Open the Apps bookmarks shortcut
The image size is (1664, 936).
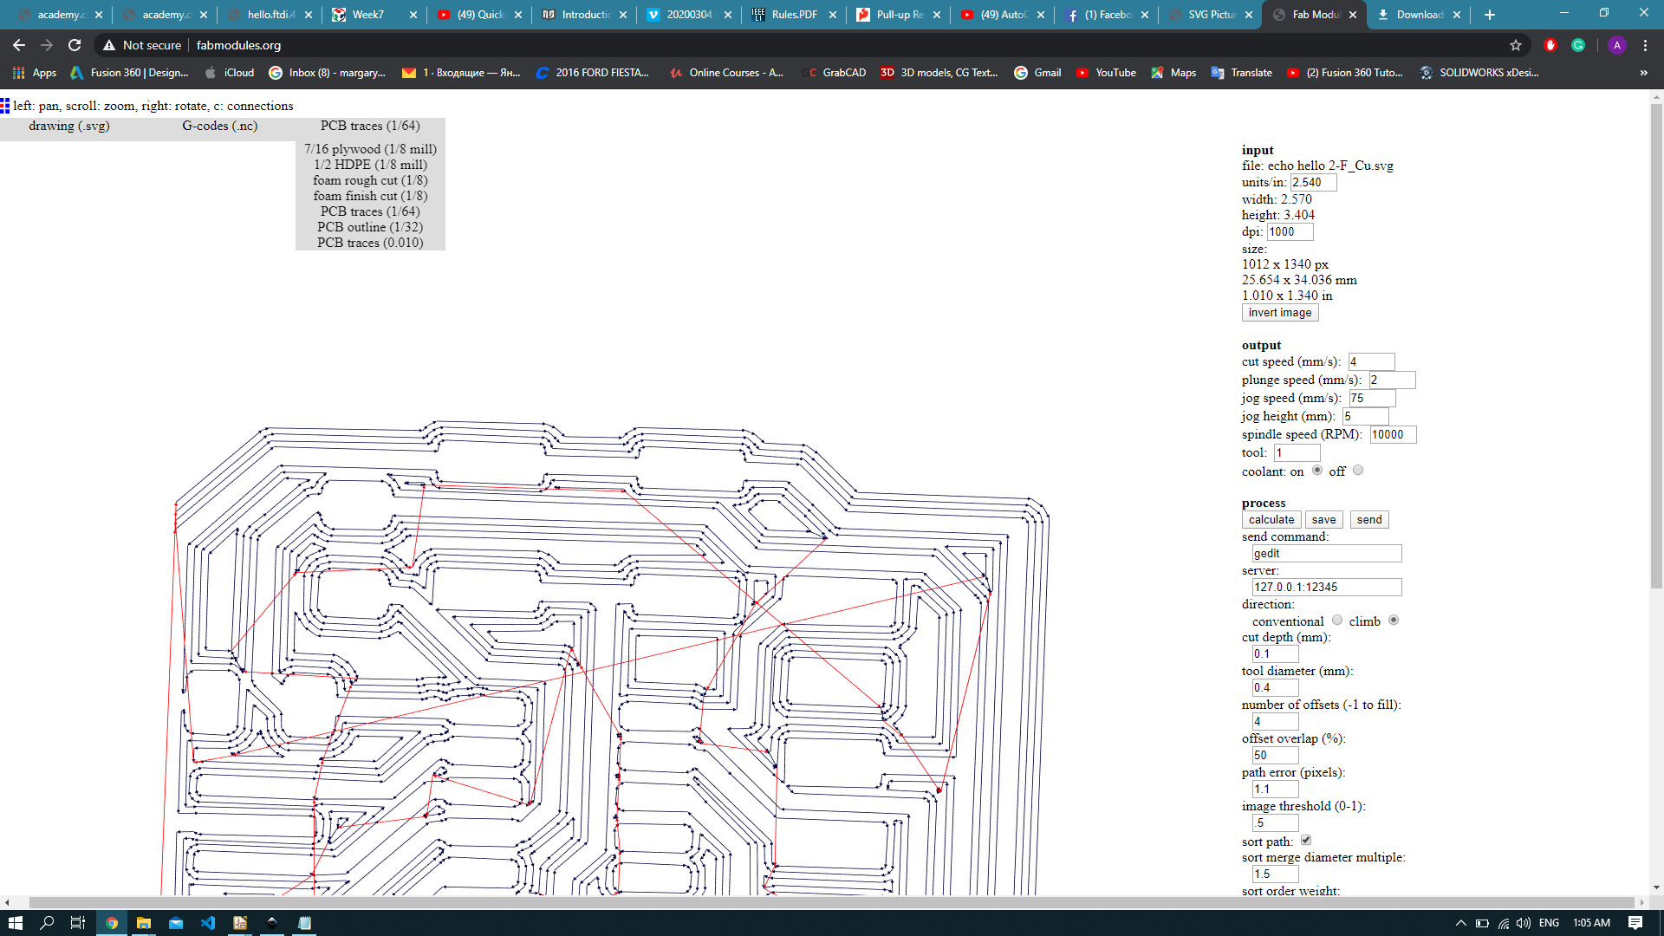35,73
